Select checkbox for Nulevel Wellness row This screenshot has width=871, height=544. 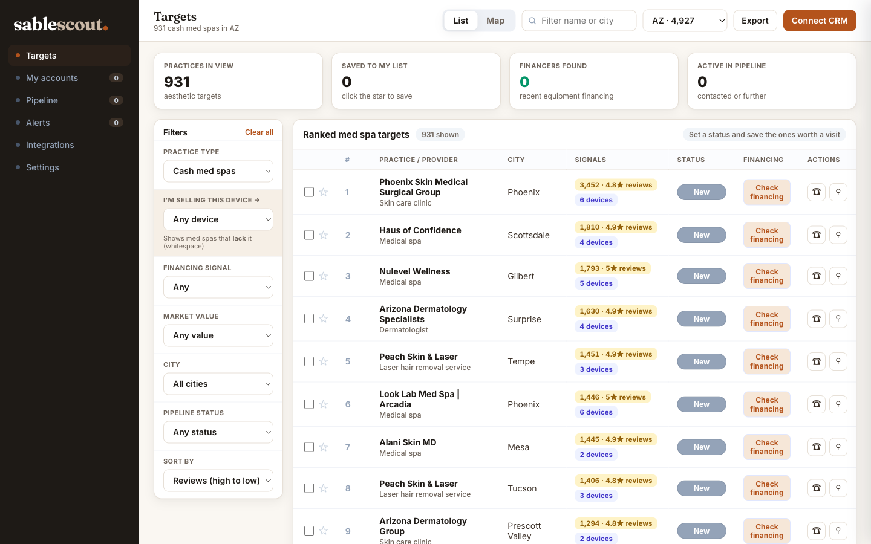tap(309, 276)
